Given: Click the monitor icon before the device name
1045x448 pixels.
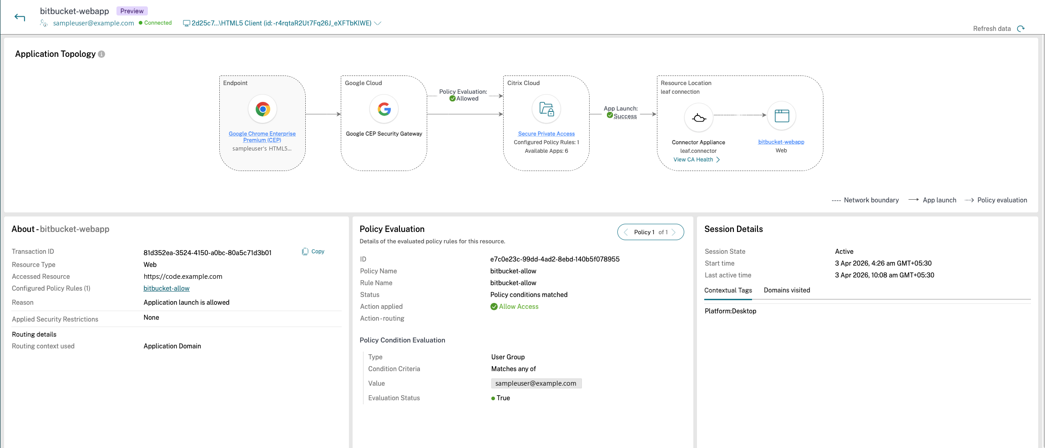Looking at the screenshot, I should coord(186,23).
